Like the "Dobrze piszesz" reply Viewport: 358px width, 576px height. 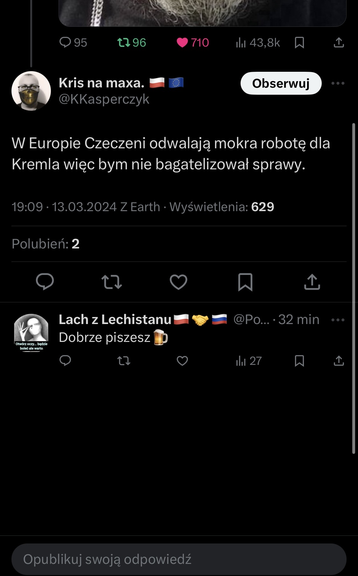click(182, 361)
